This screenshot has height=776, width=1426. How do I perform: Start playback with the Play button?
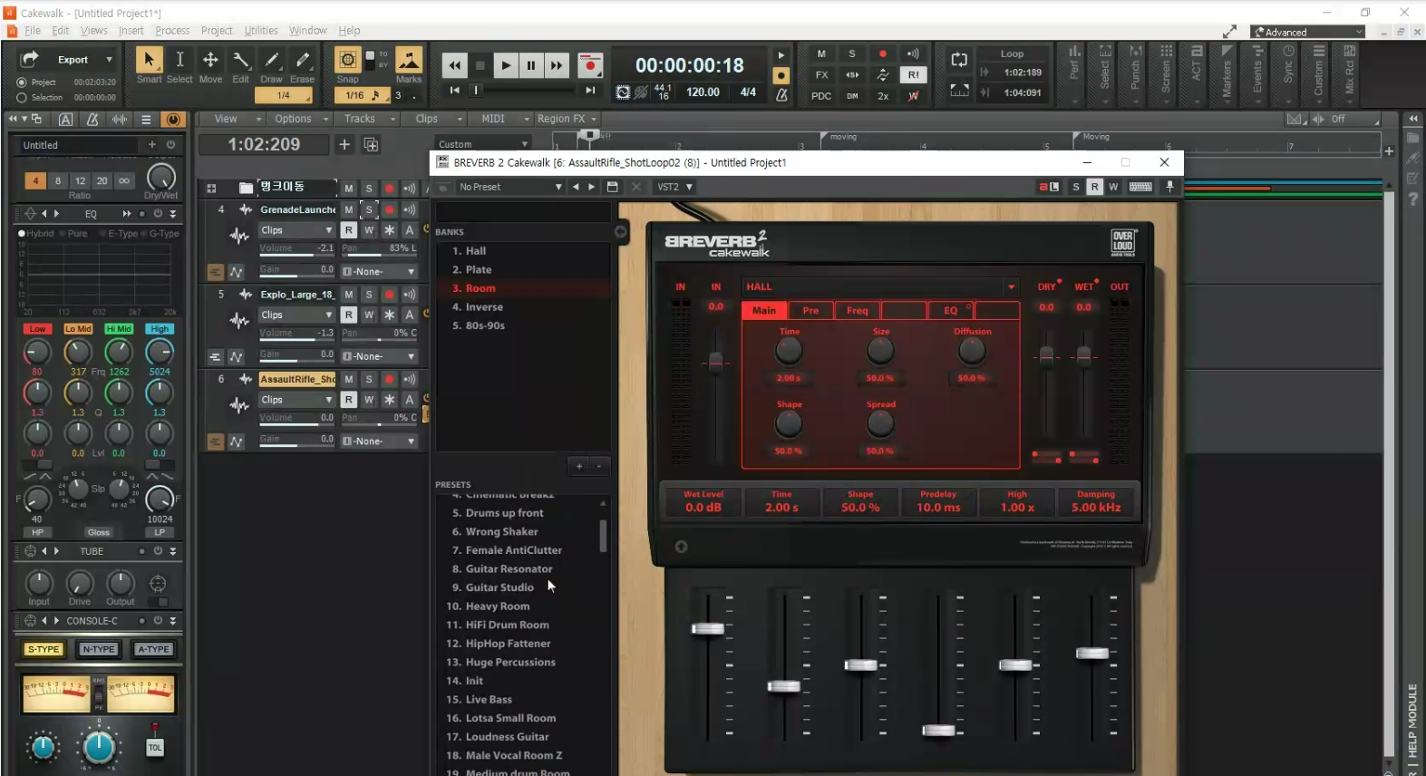point(506,65)
